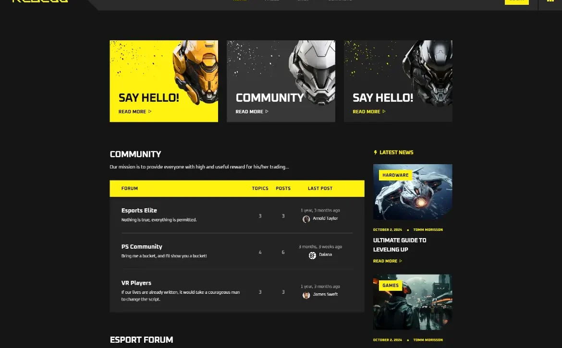
Task: Click '3 months, 3 weeks ago' post time
Action: pyautogui.click(x=320, y=247)
